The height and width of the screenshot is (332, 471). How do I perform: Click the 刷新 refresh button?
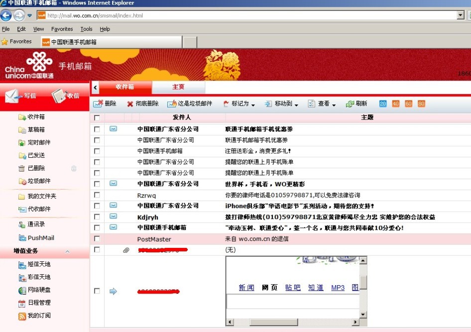click(356, 104)
